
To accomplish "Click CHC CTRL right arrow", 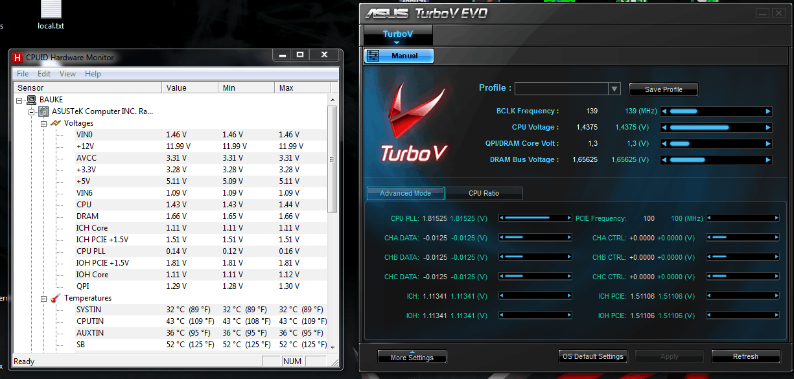I will (x=775, y=277).
